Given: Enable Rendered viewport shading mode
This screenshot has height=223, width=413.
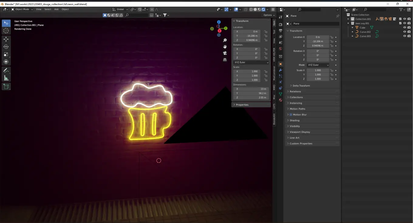Looking at the screenshot, I should click(263, 9).
